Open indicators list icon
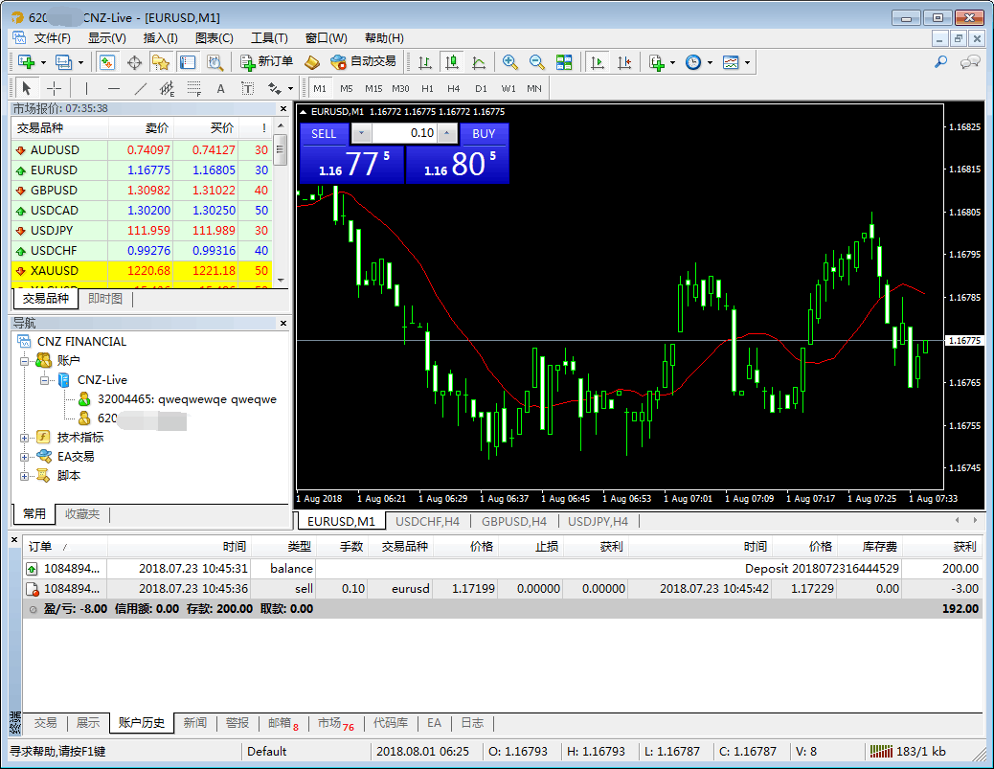994x769 pixels. [x=657, y=62]
